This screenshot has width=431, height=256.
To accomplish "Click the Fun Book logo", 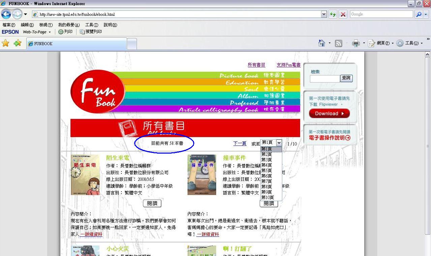I will [x=98, y=91].
